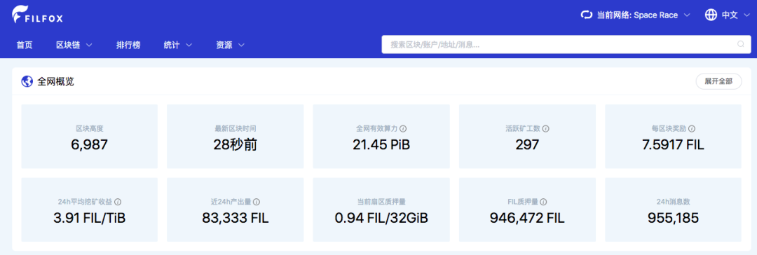Click the network switch arrows icon
This screenshot has height=255, width=757.
[x=586, y=15]
